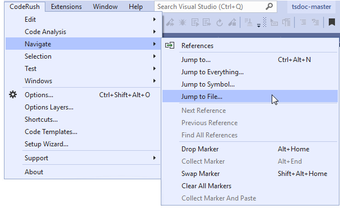This screenshot has height=210, width=340.
Task: Click the tsdoc-master solution label
Action: point(311,7)
